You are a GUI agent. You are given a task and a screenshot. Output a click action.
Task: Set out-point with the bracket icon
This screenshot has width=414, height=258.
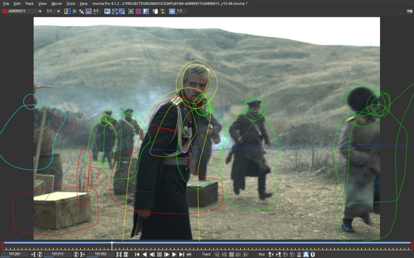coord(82,254)
